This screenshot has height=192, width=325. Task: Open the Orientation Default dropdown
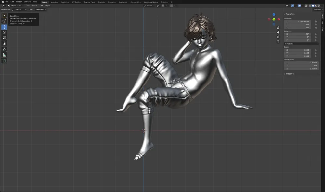pyautogui.click(x=19, y=10)
